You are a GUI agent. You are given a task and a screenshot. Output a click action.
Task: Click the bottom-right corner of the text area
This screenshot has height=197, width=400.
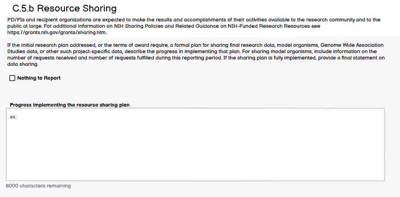[x=383, y=179]
